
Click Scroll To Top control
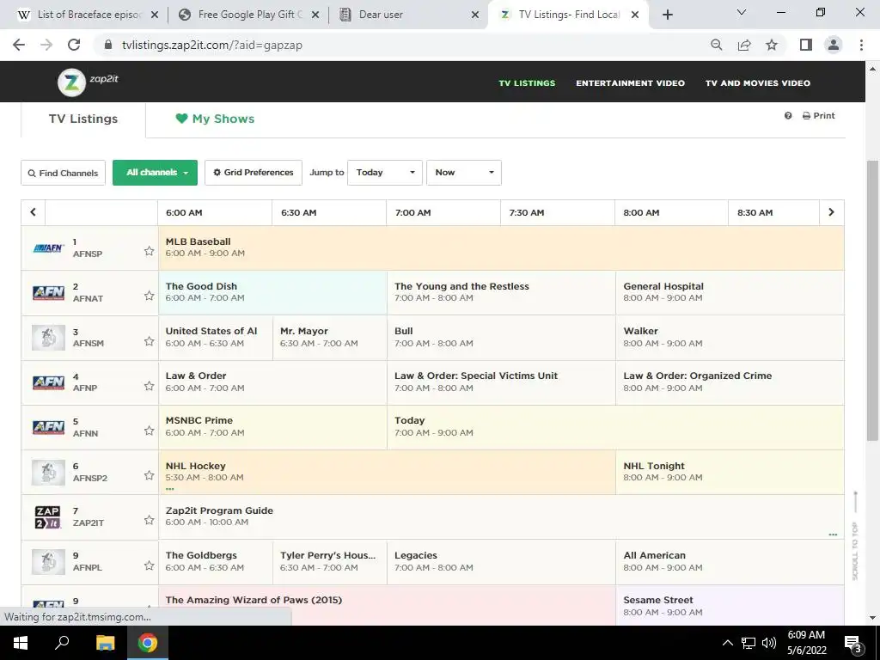coord(855,535)
